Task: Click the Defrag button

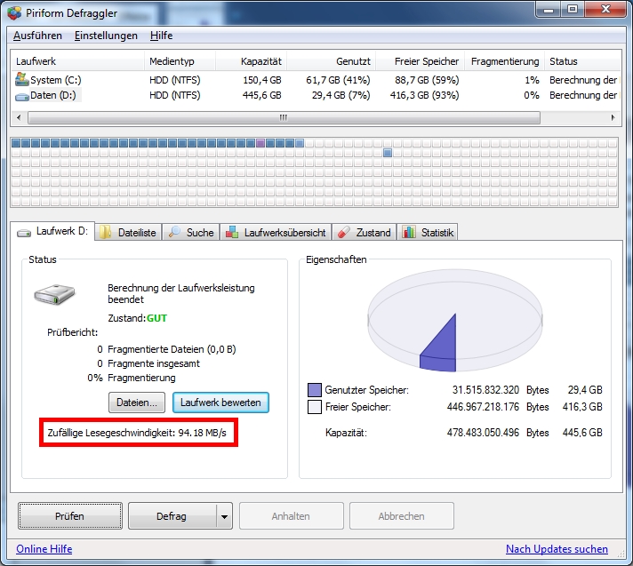Action: [172, 515]
